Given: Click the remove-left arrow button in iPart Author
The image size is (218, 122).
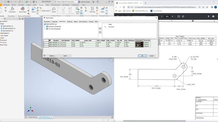Looking at the screenshot, I should click(x=100, y=32).
